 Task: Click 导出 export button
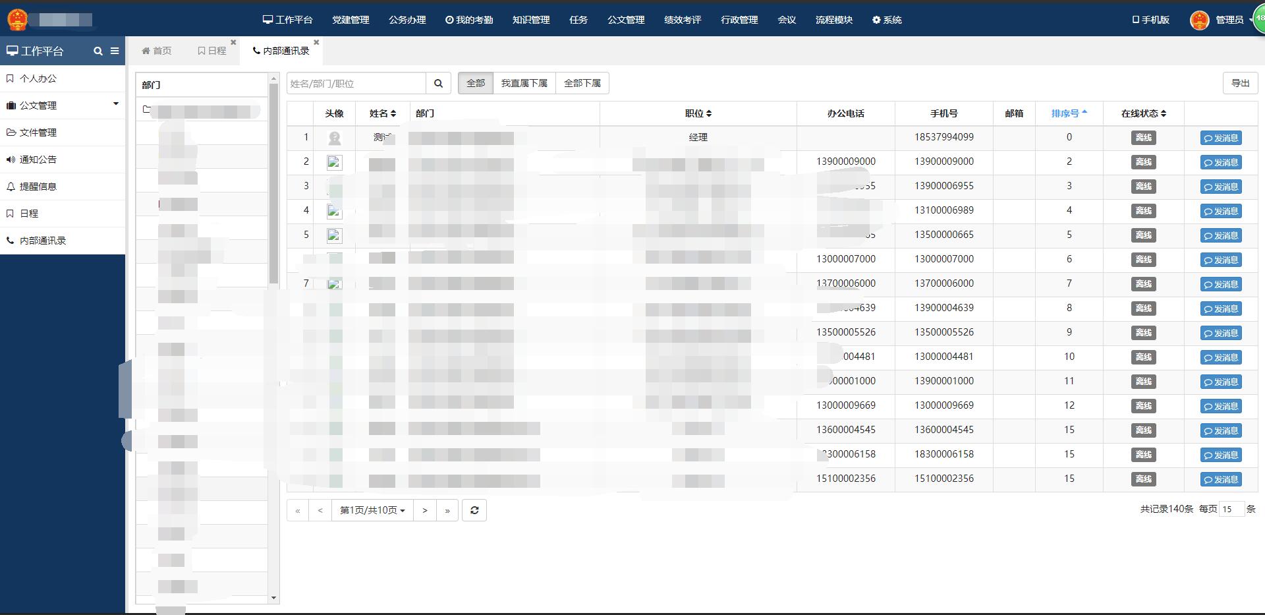click(x=1240, y=83)
